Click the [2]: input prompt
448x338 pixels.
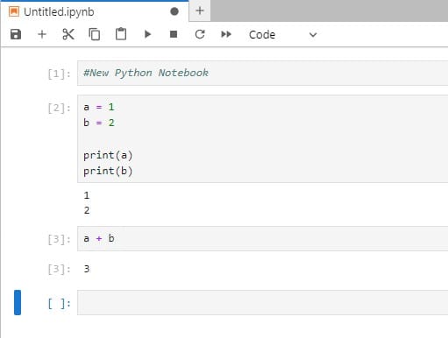[x=60, y=109]
